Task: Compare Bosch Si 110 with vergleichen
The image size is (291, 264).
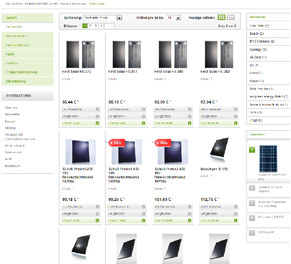Action: (219, 214)
